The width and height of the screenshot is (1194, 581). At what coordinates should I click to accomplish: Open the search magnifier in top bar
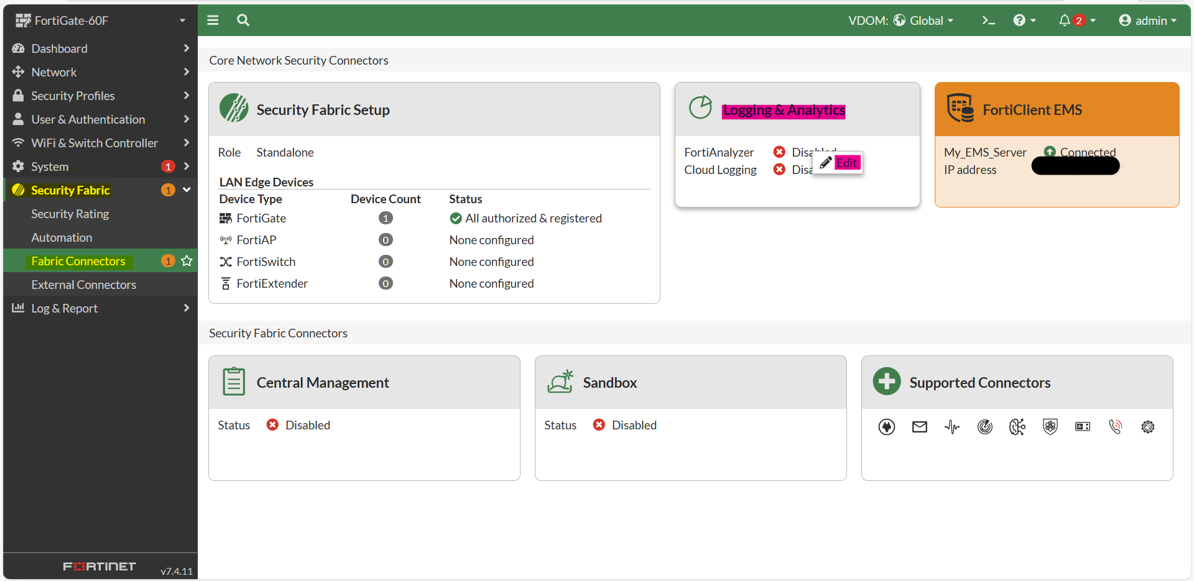[243, 21]
